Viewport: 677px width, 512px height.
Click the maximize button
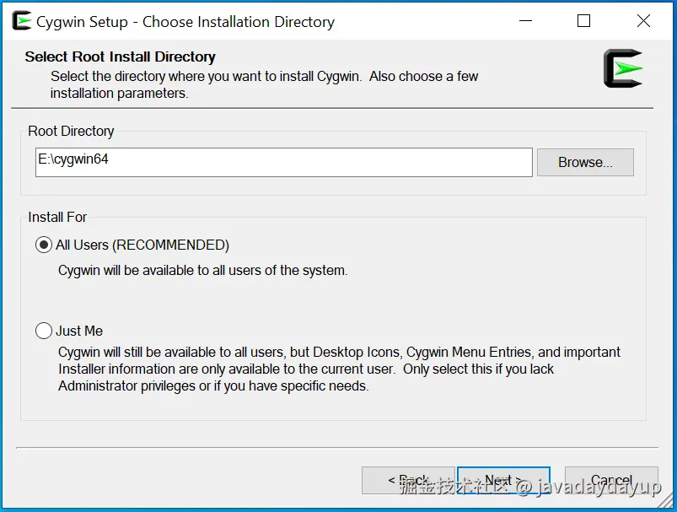[x=583, y=21]
